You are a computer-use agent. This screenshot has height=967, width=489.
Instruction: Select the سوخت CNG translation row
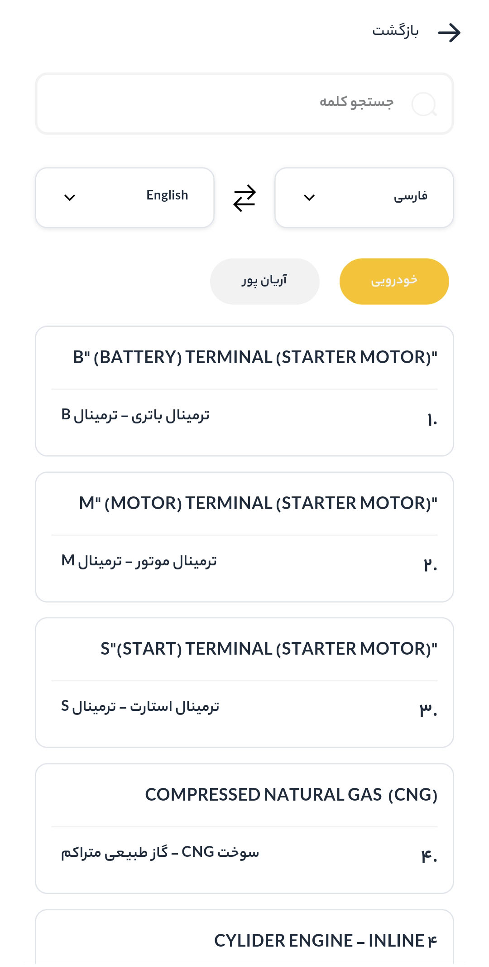244,854
